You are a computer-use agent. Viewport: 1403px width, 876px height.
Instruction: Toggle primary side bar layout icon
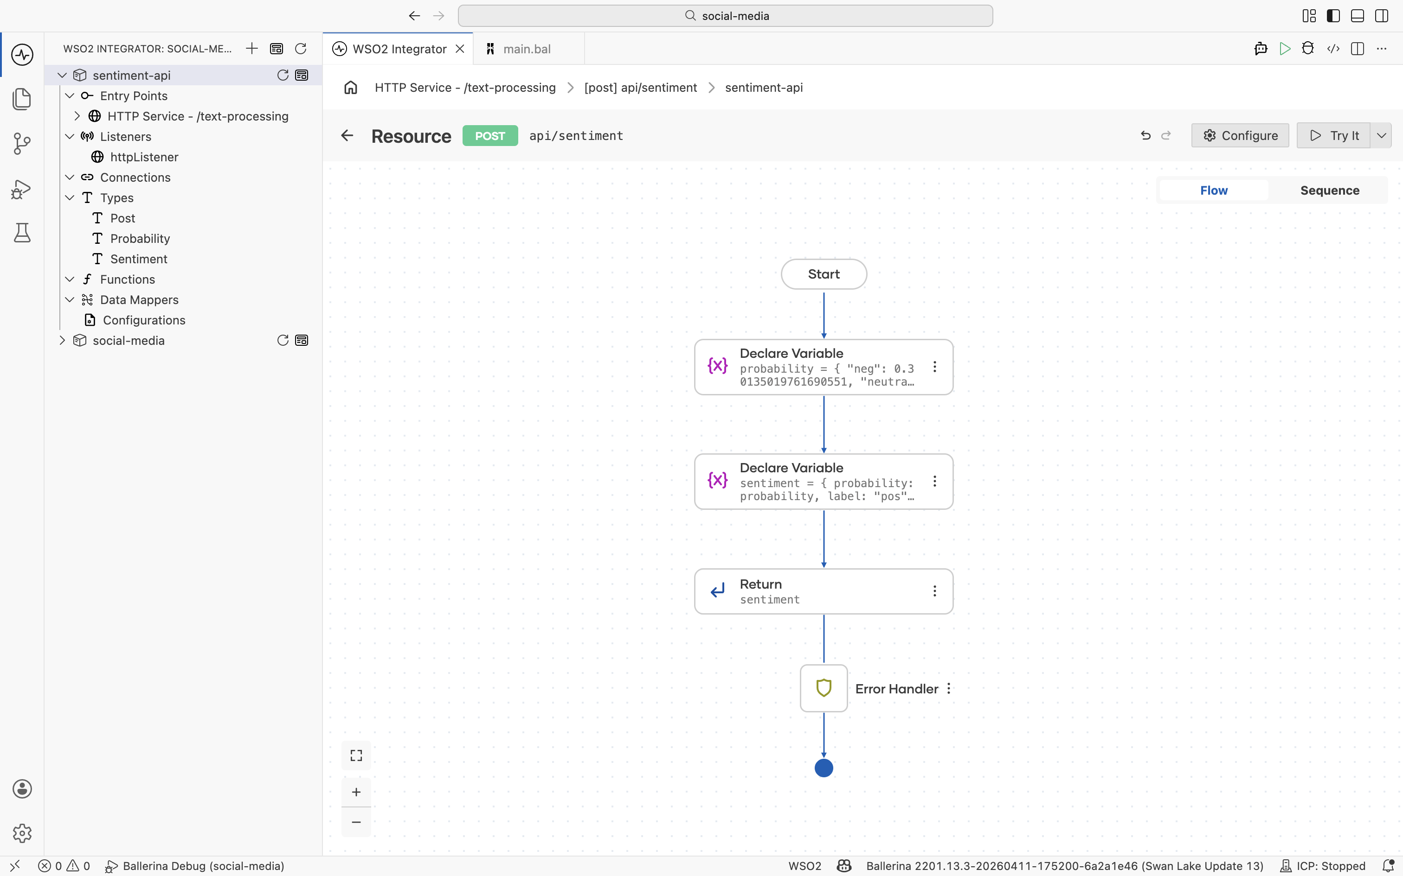[x=1333, y=16]
